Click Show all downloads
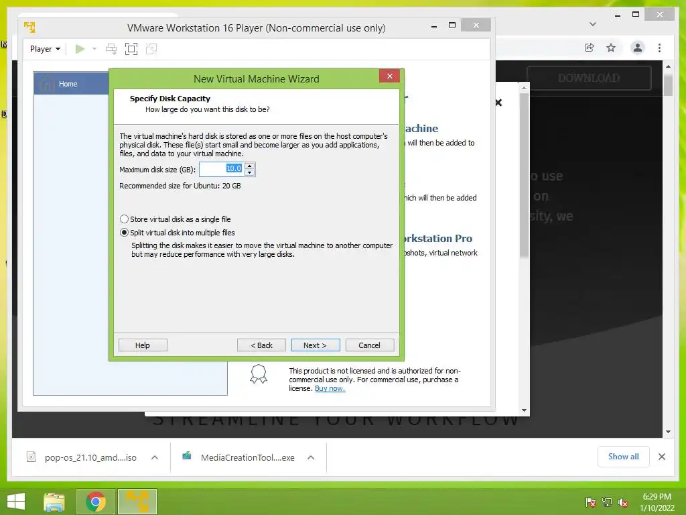Image resolution: width=686 pixels, height=515 pixels. pyautogui.click(x=624, y=457)
